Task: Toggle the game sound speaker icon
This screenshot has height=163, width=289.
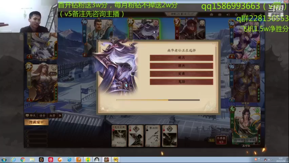Action: coord(228,14)
